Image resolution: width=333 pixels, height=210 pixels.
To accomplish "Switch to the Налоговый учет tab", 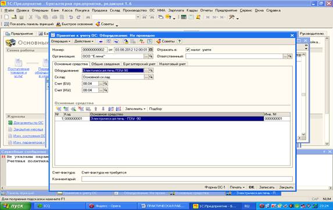I will tap(173, 64).
